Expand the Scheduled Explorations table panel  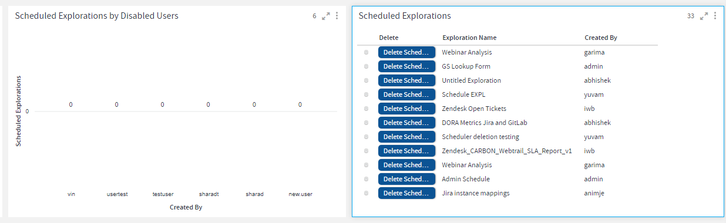[704, 16]
